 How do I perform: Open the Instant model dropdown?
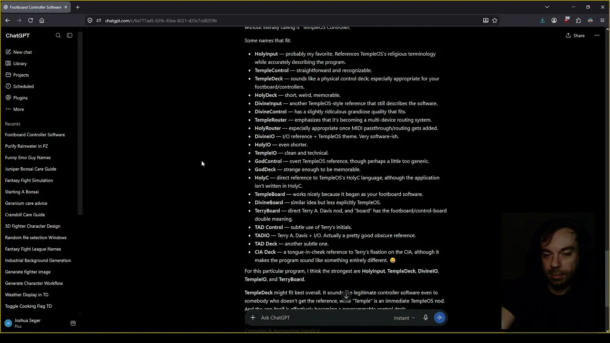[x=404, y=318]
